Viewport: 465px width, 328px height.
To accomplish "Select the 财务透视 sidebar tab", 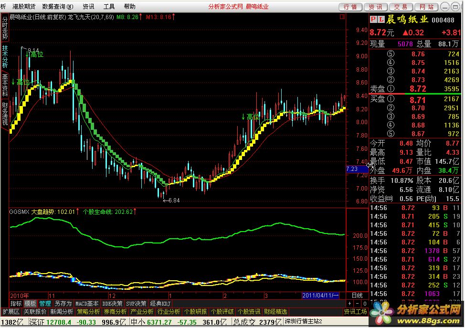I will tap(5, 114).
